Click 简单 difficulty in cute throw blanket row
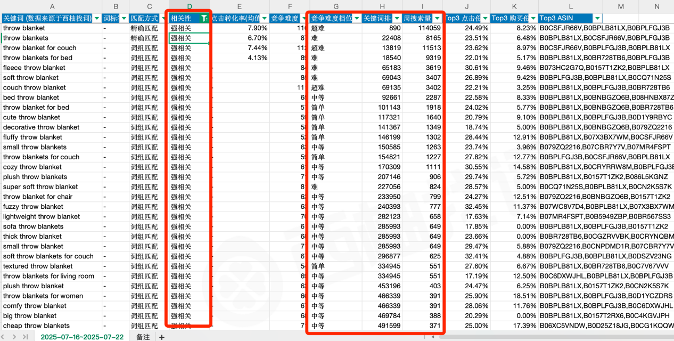Viewport: 674px width, 341px height. pyautogui.click(x=335, y=117)
